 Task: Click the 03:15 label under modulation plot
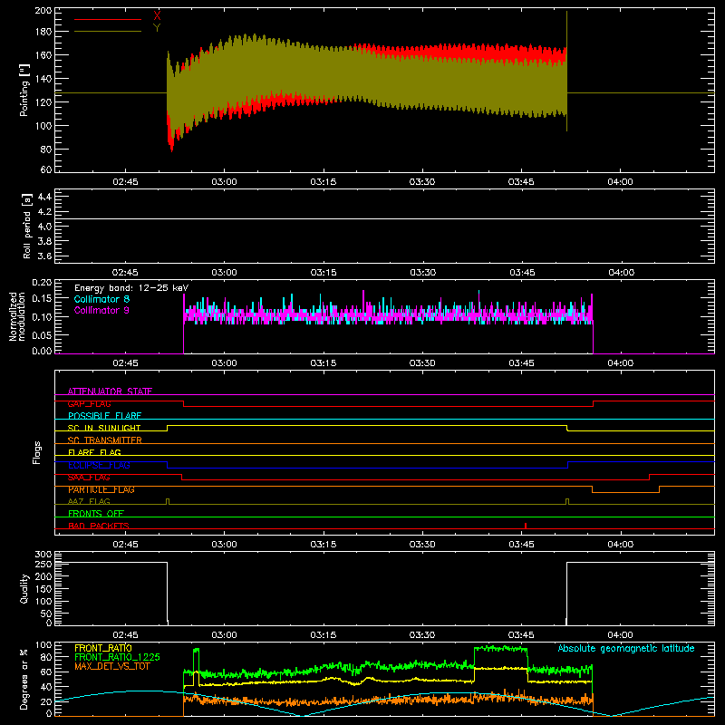pos(324,363)
